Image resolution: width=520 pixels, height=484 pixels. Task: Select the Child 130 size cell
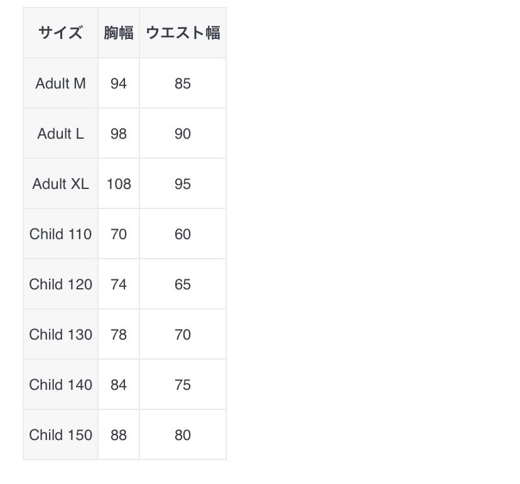tap(60, 335)
